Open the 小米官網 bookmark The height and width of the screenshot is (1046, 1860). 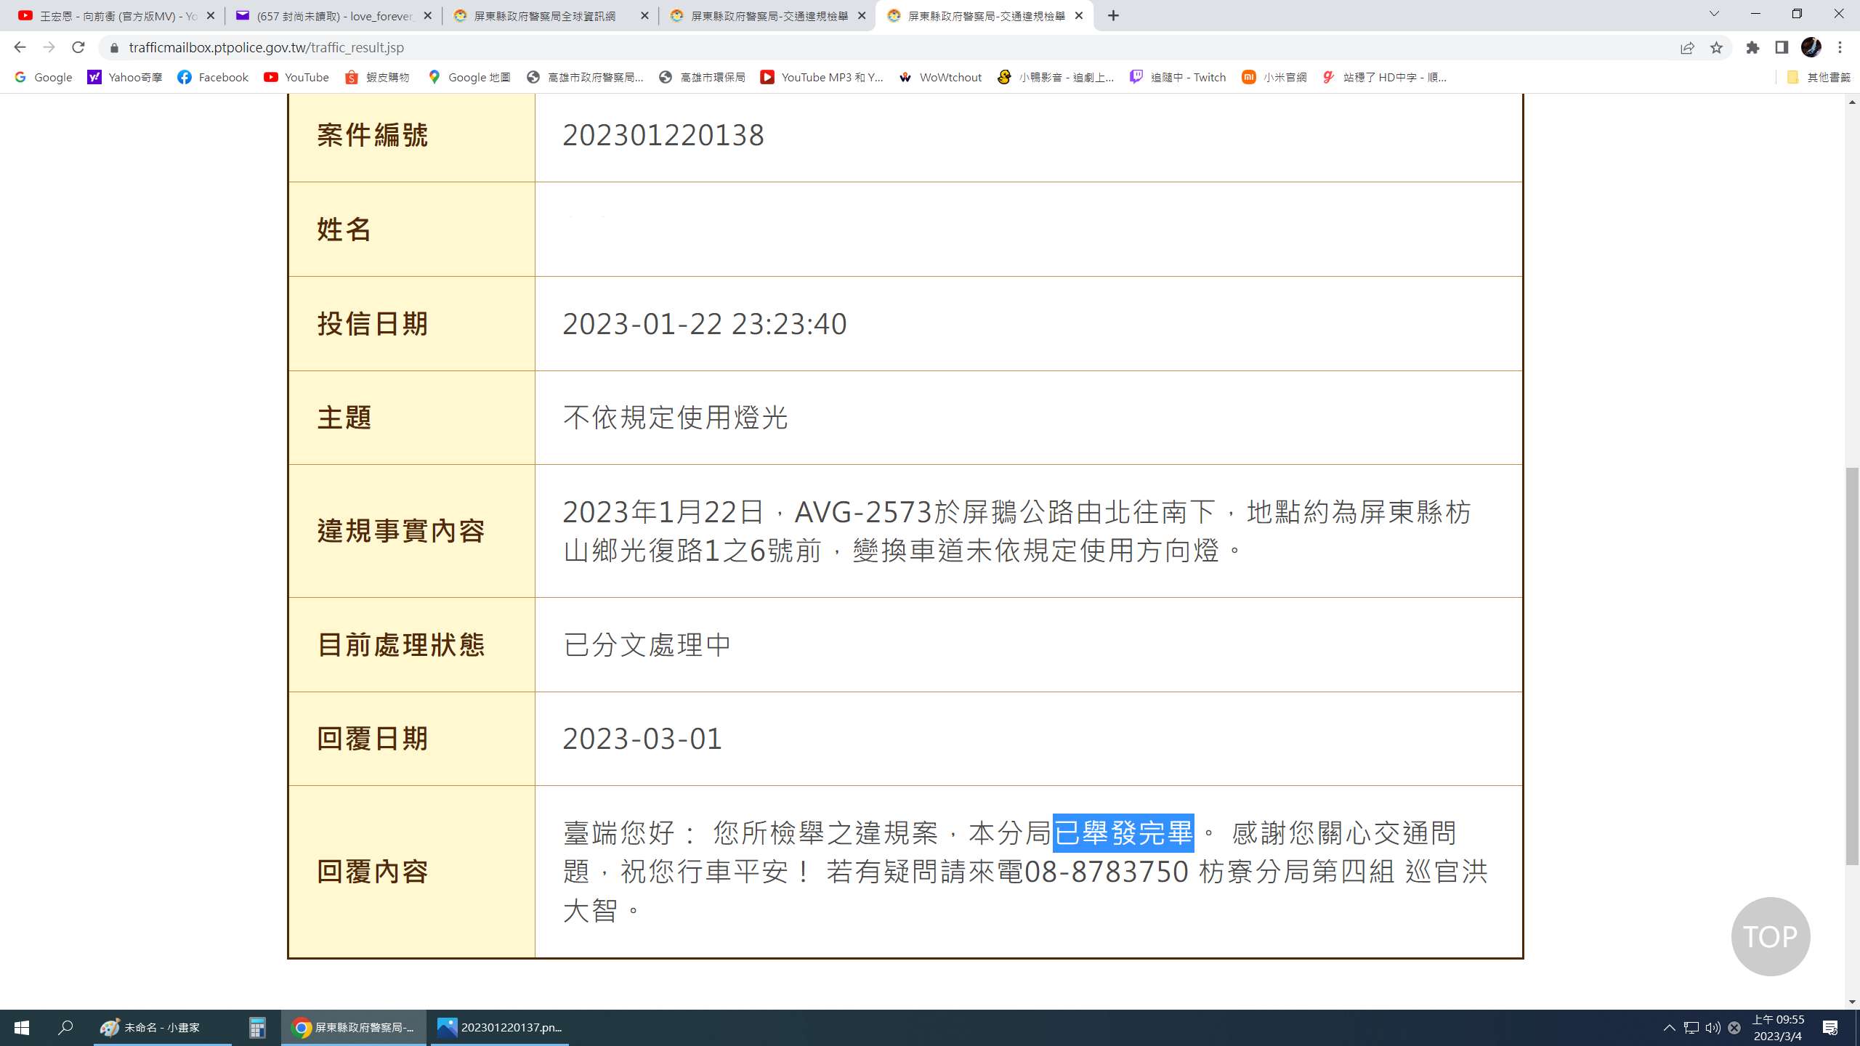pyautogui.click(x=1274, y=77)
